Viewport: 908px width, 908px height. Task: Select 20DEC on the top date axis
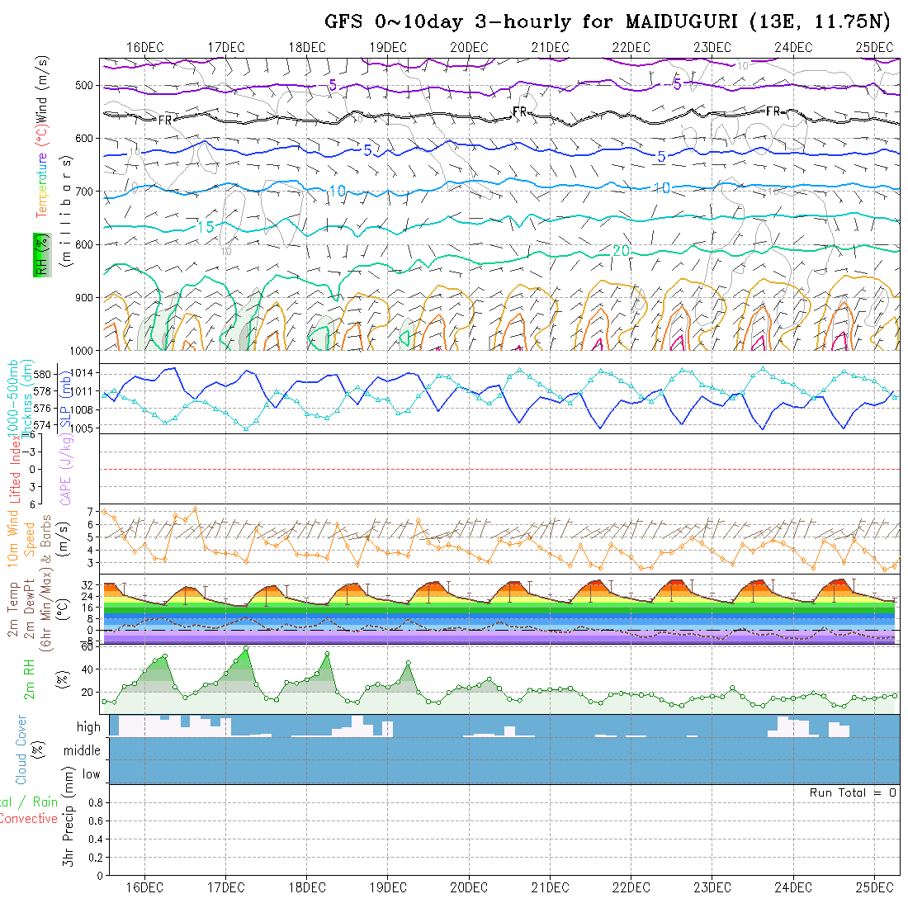pos(469,47)
